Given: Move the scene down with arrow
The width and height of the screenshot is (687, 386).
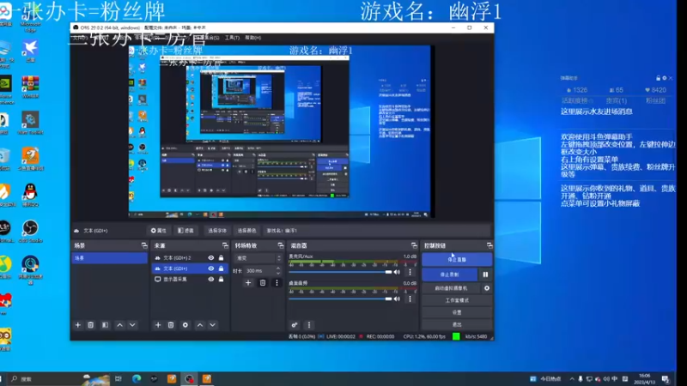Looking at the screenshot, I should tap(132, 325).
